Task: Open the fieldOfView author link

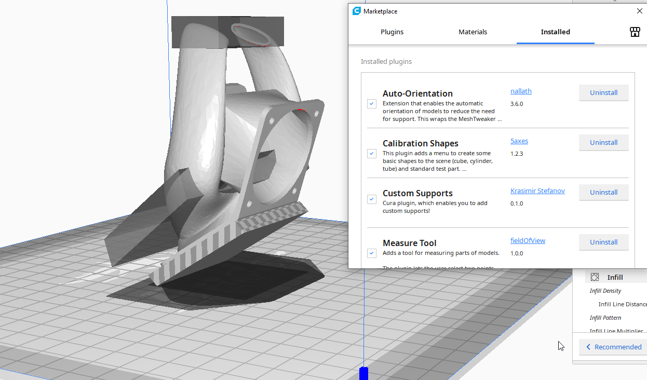Action: point(528,241)
